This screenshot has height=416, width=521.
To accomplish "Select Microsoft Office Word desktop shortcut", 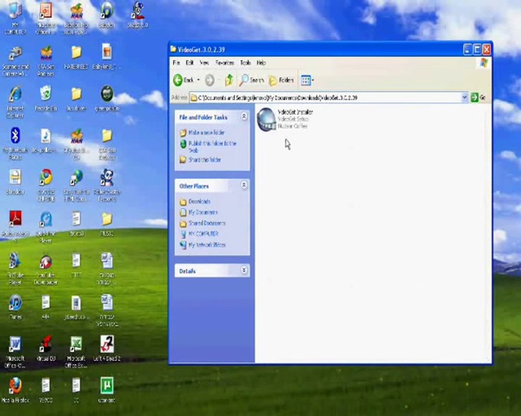I will point(15,352).
